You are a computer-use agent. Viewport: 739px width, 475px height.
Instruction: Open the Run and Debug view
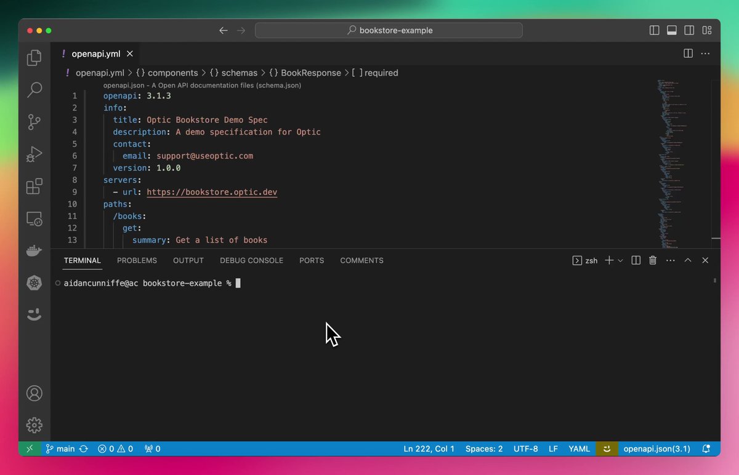(34, 154)
